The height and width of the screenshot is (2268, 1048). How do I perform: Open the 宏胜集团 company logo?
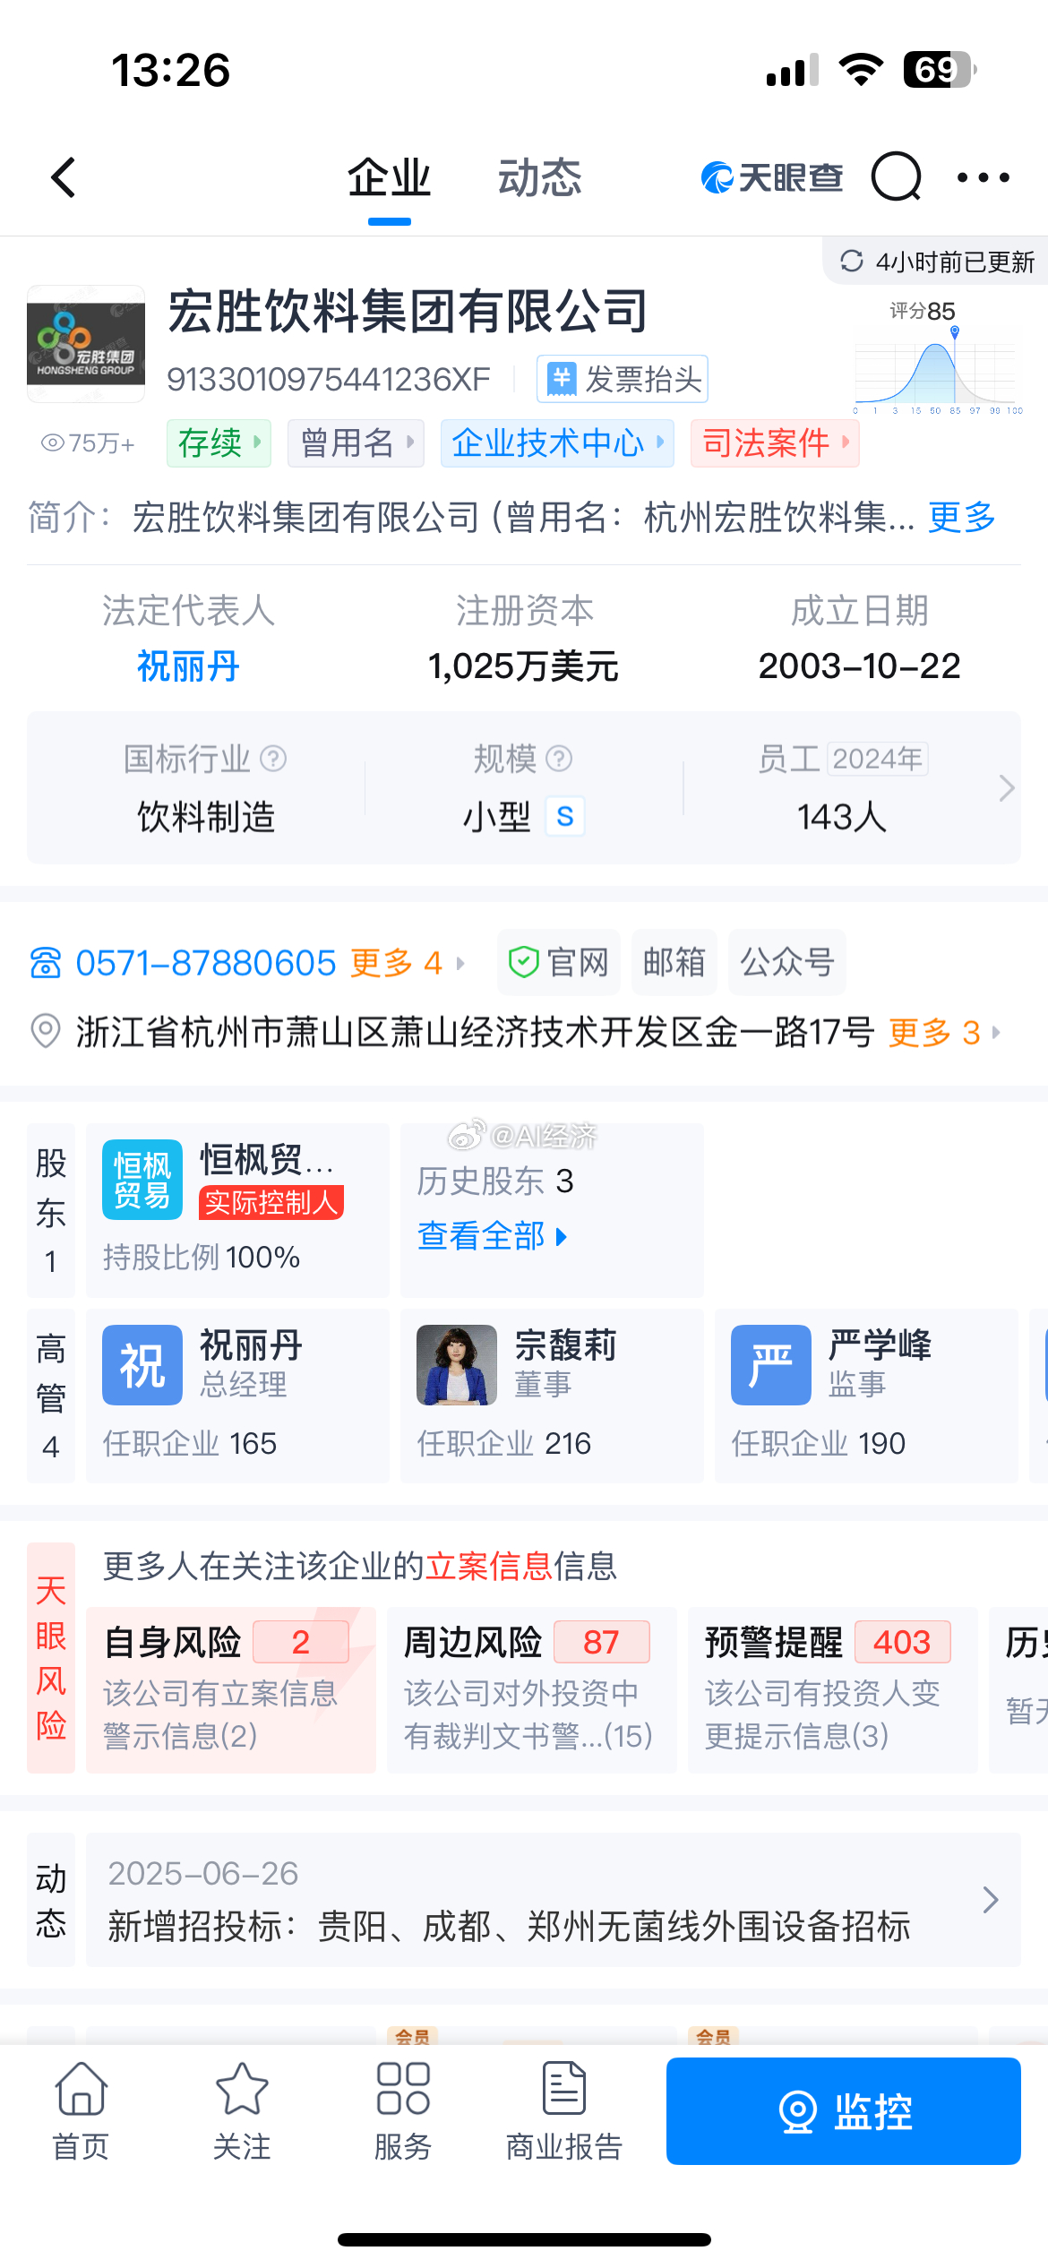coord(86,344)
